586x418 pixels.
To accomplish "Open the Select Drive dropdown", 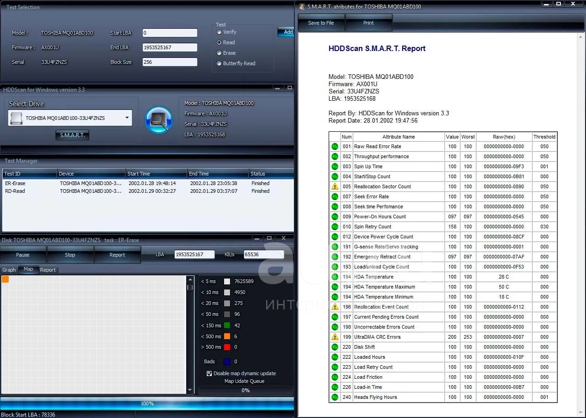I will (x=127, y=118).
